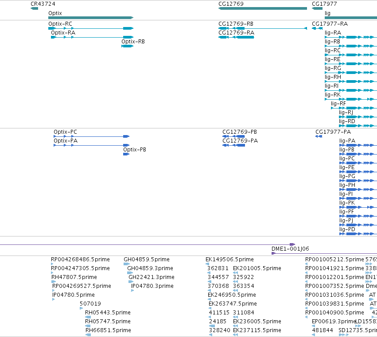
Task: Select the lig-RJ transcript
Action: point(358,117)
